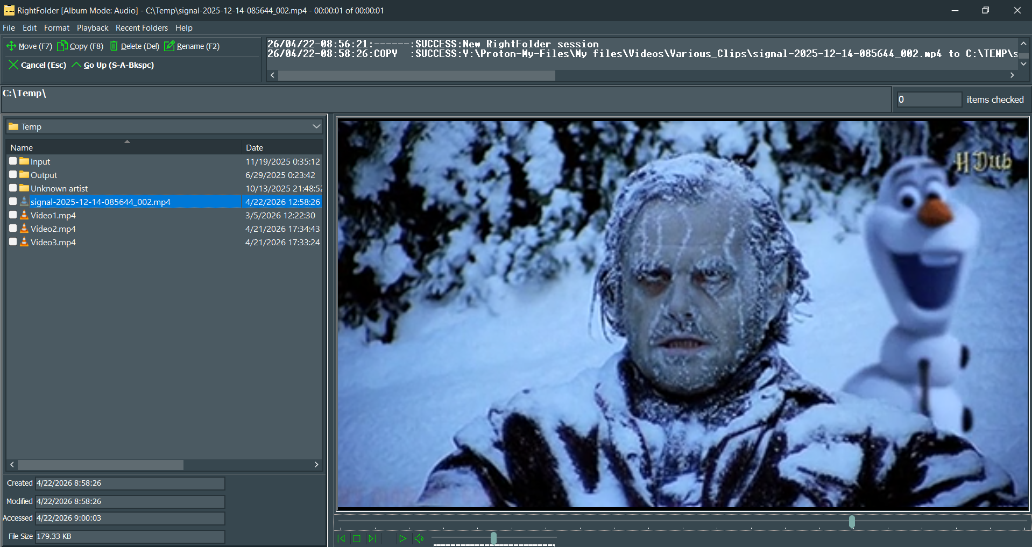Click the Go Up arrow icon
The width and height of the screenshot is (1032, 547).
tap(77, 65)
